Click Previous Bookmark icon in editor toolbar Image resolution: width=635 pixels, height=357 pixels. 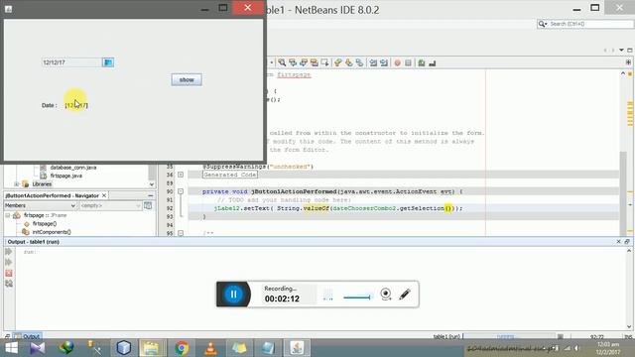(338, 62)
